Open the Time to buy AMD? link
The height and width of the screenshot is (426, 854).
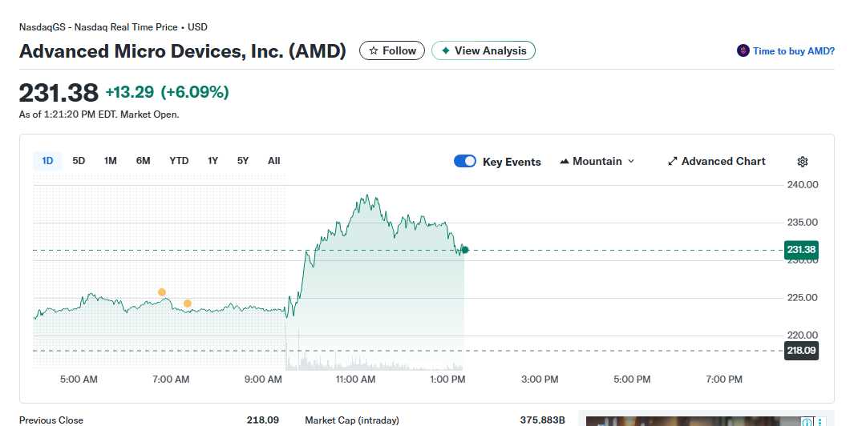click(x=794, y=51)
